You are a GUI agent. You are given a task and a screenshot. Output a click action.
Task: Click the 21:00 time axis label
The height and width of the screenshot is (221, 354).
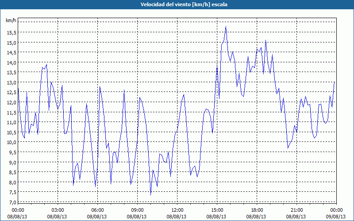(x=296, y=210)
